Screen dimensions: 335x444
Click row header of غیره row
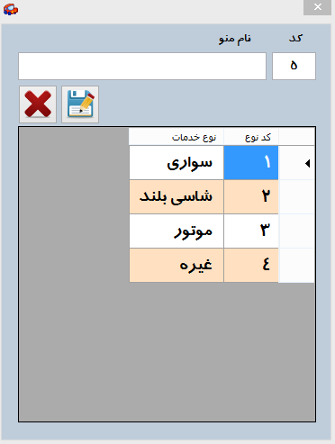coord(296,266)
